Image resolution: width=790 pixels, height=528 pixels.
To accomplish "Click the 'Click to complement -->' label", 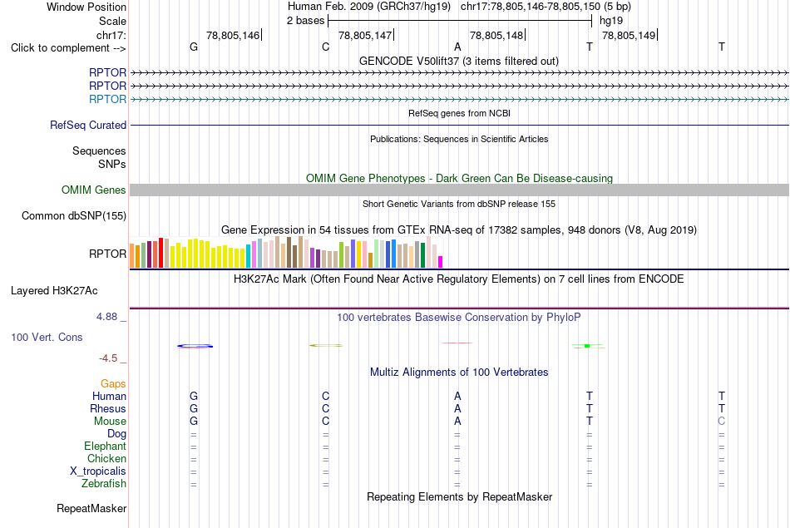I will point(68,48).
